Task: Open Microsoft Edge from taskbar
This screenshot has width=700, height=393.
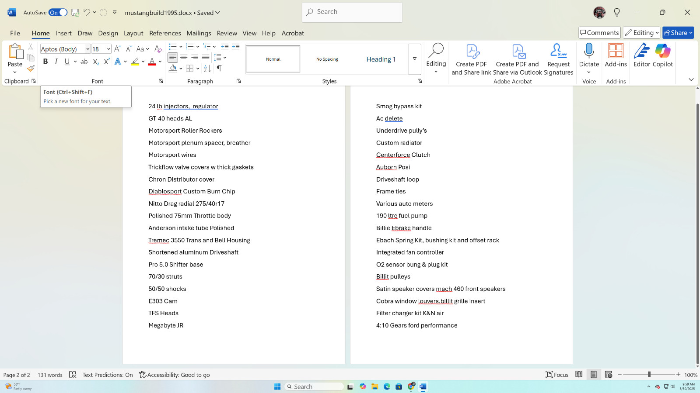Action: pyautogui.click(x=387, y=386)
